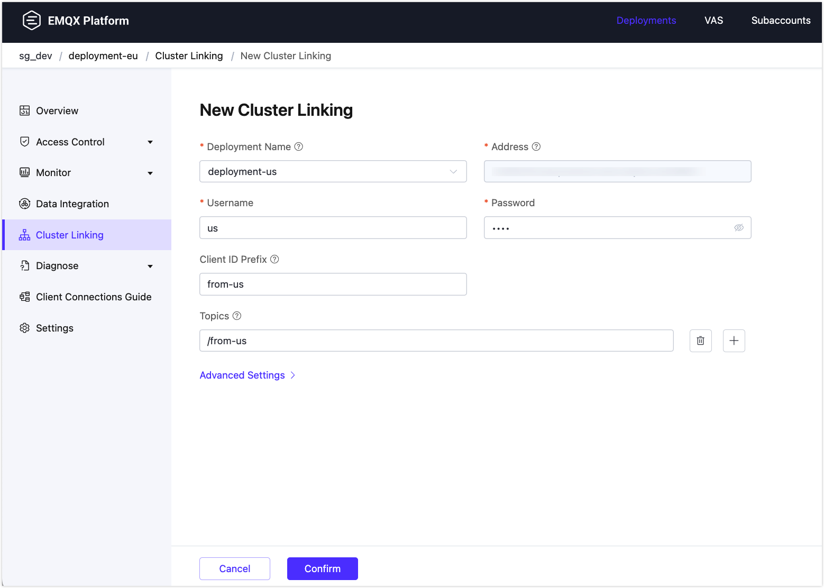Delete the /from-us topic with trash icon
This screenshot has width=824, height=588.
pos(701,341)
